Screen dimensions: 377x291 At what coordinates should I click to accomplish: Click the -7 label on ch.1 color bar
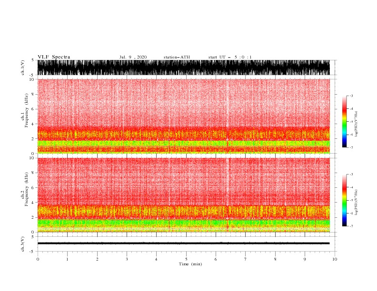point(351,147)
